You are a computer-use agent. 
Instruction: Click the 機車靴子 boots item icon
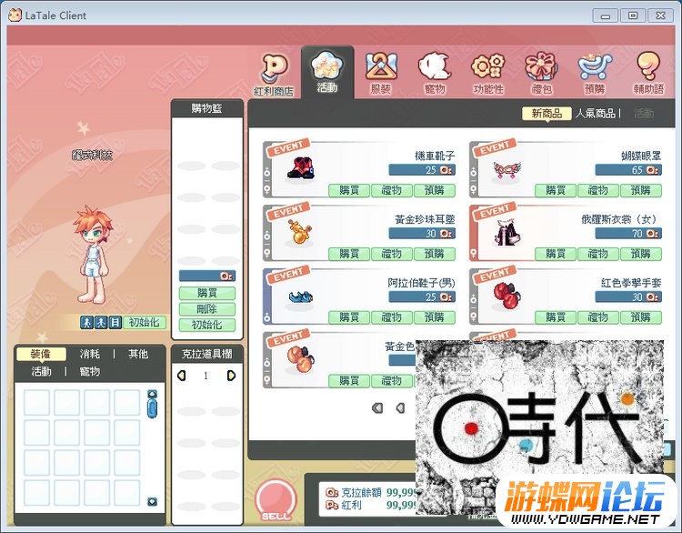tap(301, 168)
